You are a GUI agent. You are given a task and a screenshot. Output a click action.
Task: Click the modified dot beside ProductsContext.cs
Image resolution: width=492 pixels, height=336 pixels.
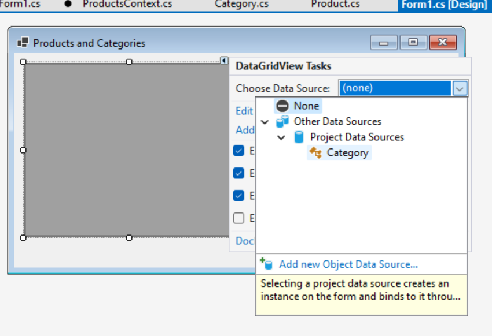[x=68, y=4]
